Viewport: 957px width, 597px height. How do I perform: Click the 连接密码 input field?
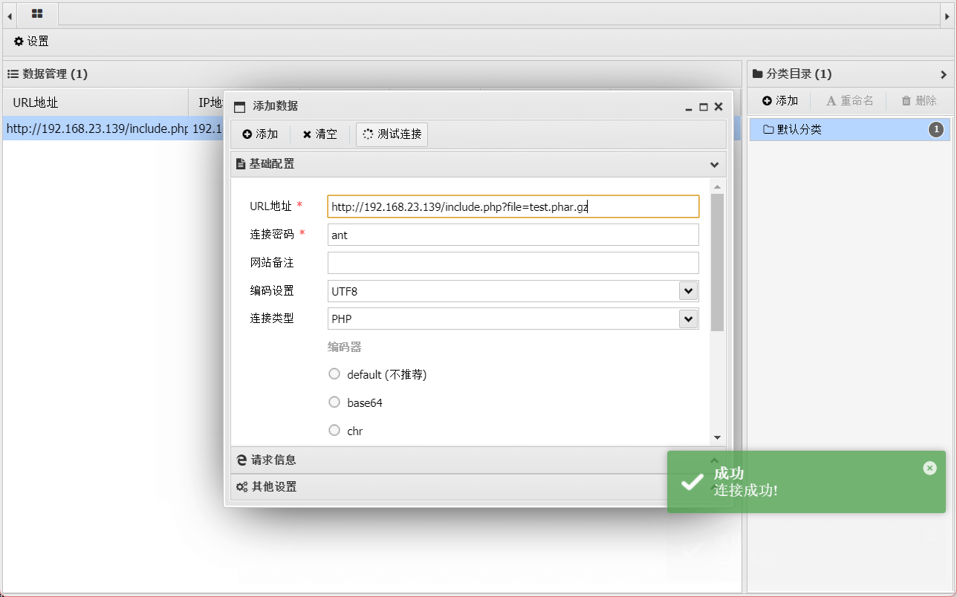pos(513,235)
